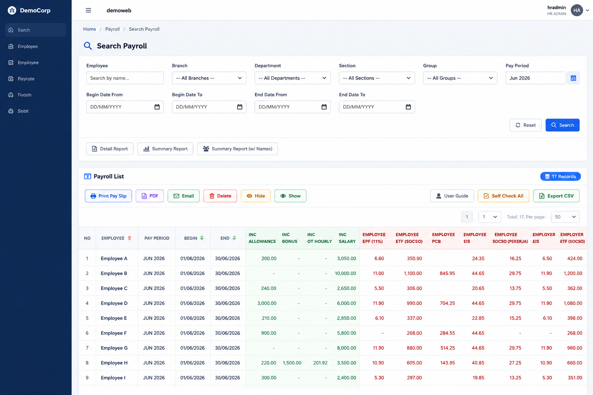Screen dimensions: 593x395
Task: Open the All Sections dropdown
Action: [x=377, y=78]
